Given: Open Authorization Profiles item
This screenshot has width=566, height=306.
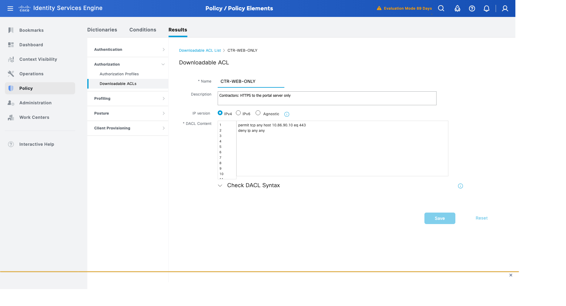Looking at the screenshot, I should pos(119,74).
